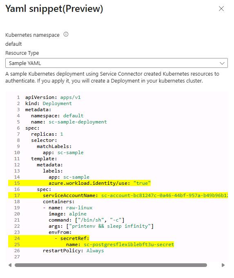This screenshot has height=278, width=234.
Task: Click the 'apiVersion: apps/v1' line
Action: tap(53, 97)
